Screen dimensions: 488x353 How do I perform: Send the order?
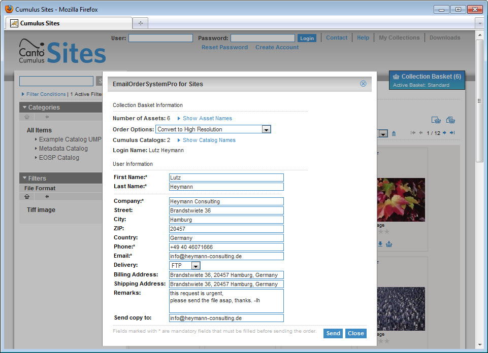point(333,333)
